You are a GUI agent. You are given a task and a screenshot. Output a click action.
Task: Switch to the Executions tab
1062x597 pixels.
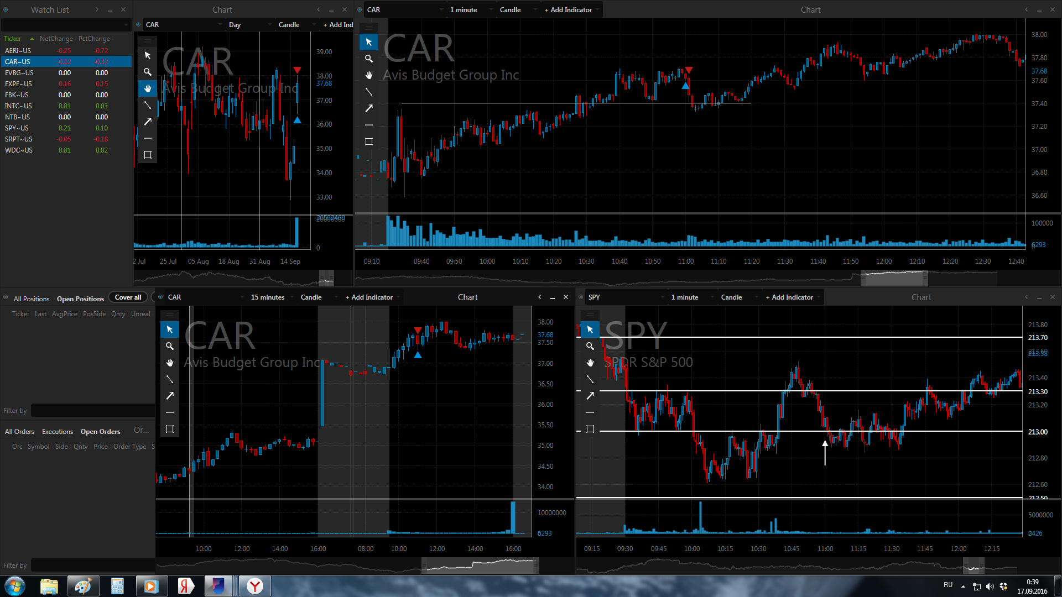coord(58,432)
